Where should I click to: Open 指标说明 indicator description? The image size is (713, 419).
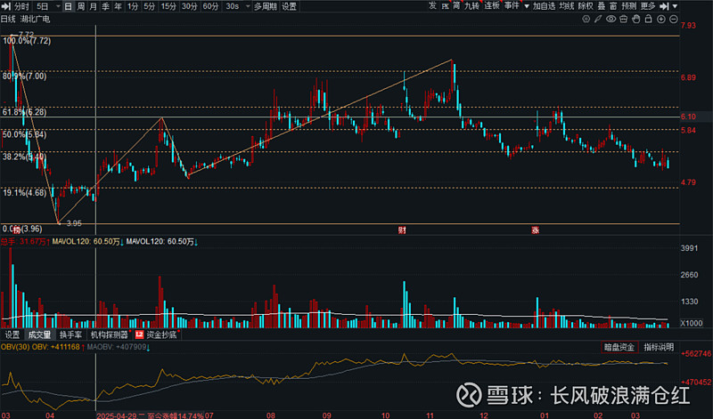click(x=658, y=347)
